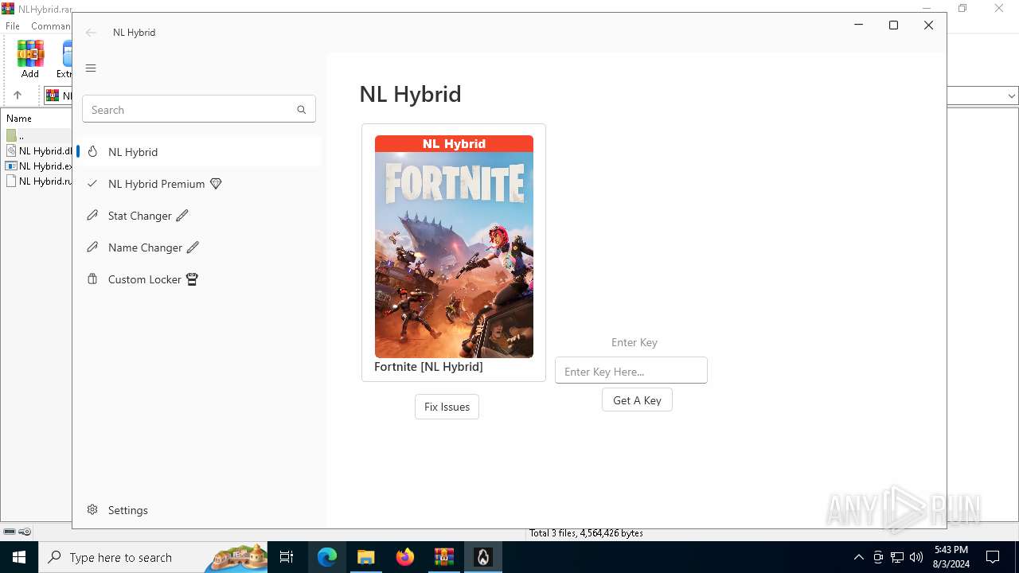Image resolution: width=1019 pixels, height=573 pixels.
Task: Open the Custom Locker page
Action: coord(199,279)
